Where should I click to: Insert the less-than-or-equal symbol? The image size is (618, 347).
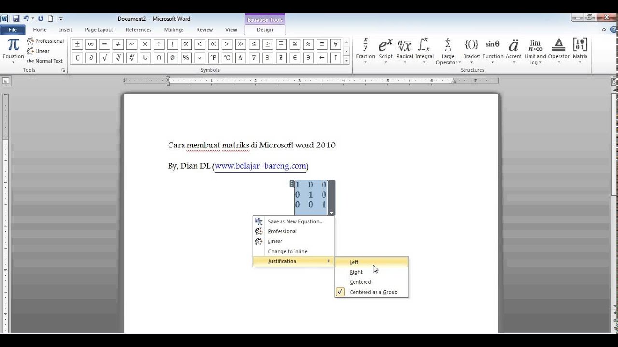[254, 44]
